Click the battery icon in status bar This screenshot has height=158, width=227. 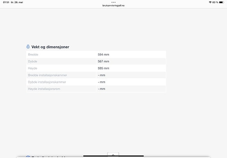(x=221, y=2)
